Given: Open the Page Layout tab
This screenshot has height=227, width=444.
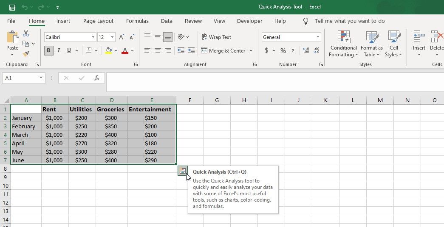Looking at the screenshot, I should (98, 21).
